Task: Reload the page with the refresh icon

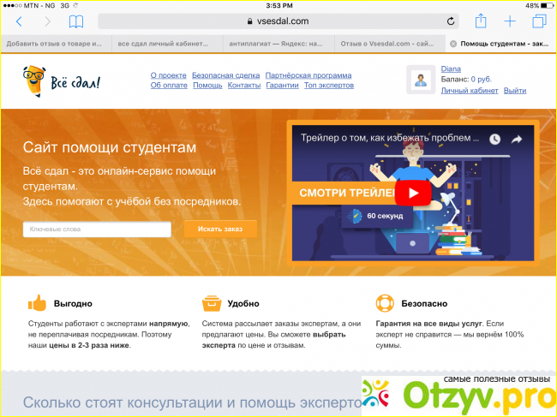Action: (x=451, y=21)
